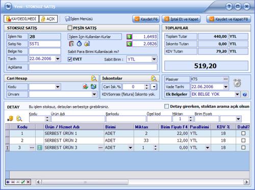This screenshot has width=255, height=190.
Task: Click the horizontal scrollbar at grid bottom
Action: pyautogui.click(x=142, y=182)
